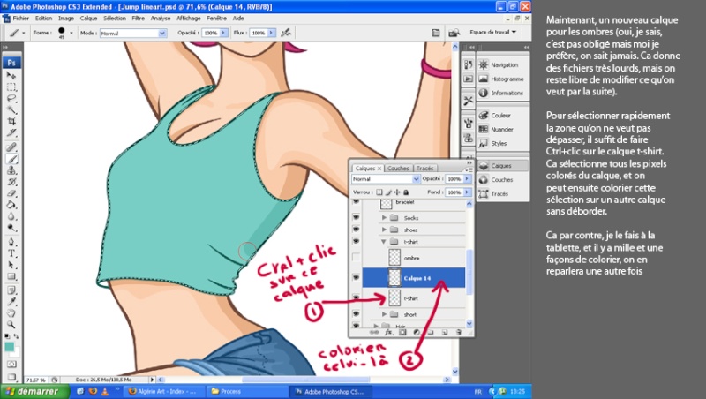The height and width of the screenshot is (399, 706).
Task: Select the Lasso tool
Action: click(11, 98)
